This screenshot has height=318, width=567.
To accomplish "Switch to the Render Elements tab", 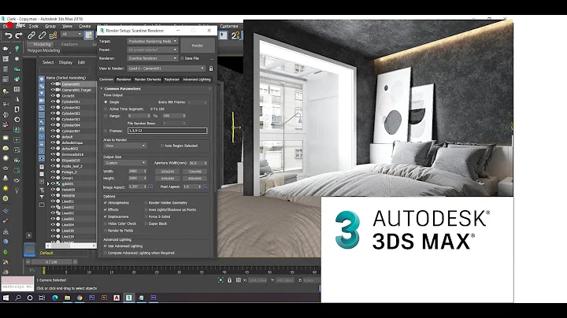I will point(147,79).
